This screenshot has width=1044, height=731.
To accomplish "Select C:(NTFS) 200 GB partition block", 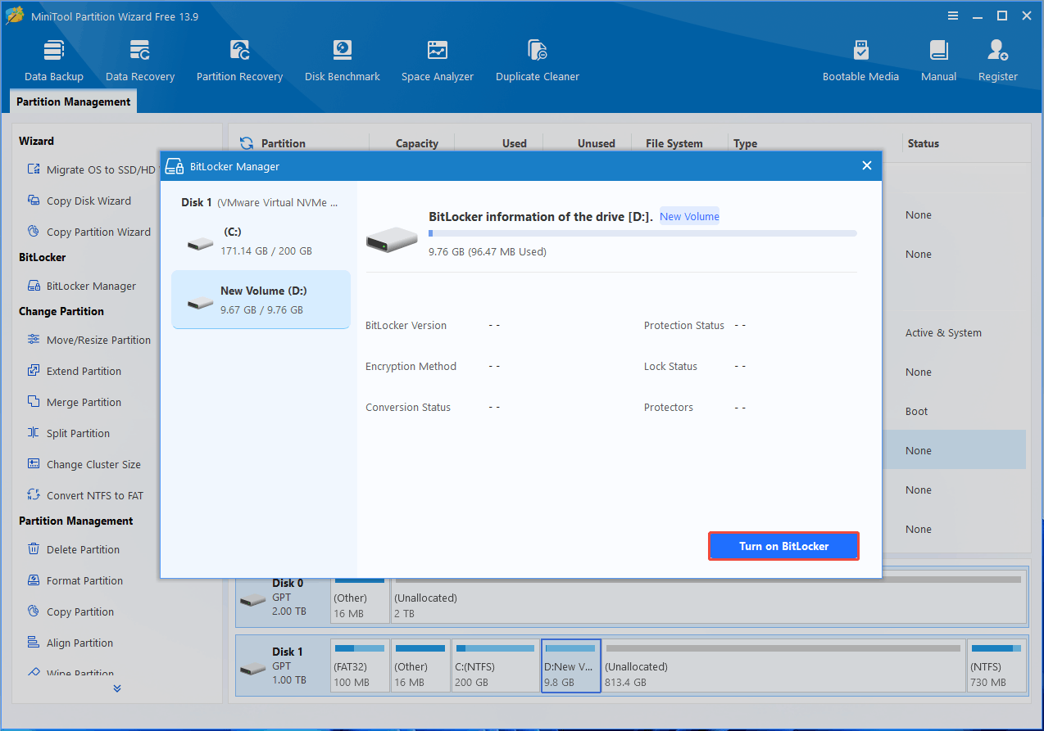I will (496, 666).
